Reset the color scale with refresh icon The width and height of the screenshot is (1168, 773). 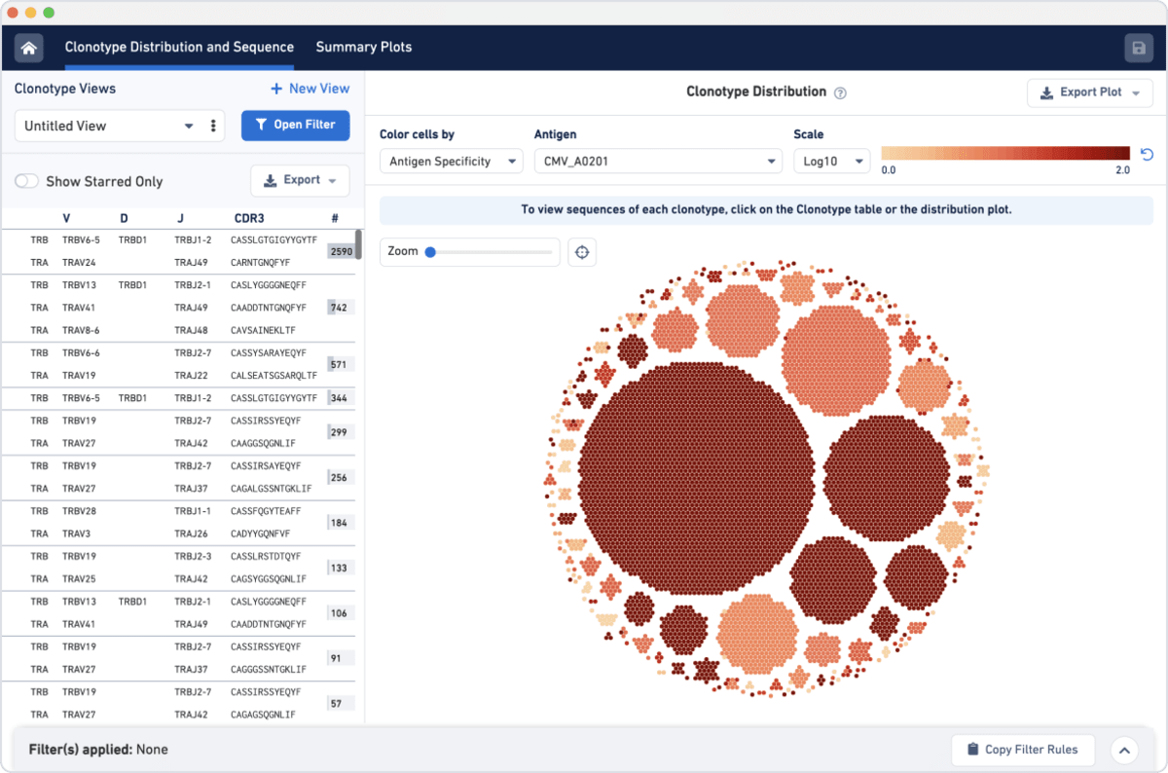pyautogui.click(x=1146, y=155)
